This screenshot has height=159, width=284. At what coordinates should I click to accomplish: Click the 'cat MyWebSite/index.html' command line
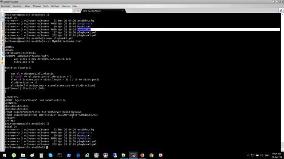[43, 41]
